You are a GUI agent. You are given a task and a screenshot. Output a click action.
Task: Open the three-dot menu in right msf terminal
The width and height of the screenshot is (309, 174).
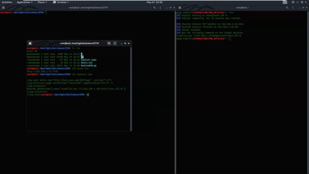click(x=293, y=8)
